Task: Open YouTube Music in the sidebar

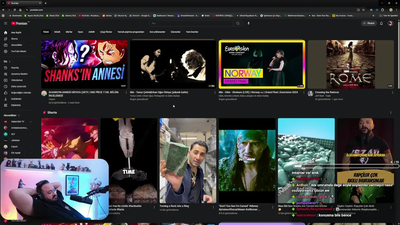Action: pyautogui.click(x=19, y=51)
